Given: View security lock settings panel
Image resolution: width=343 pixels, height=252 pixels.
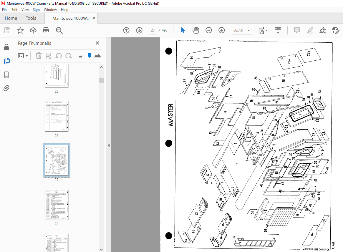Looking at the screenshot, I should click(x=6, y=47).
